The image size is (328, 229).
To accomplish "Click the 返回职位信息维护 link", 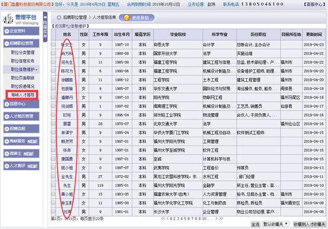I will tap(71, 26).
